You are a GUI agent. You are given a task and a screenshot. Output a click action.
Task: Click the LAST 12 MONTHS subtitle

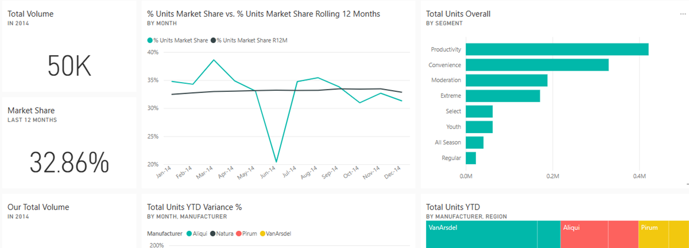32,120
